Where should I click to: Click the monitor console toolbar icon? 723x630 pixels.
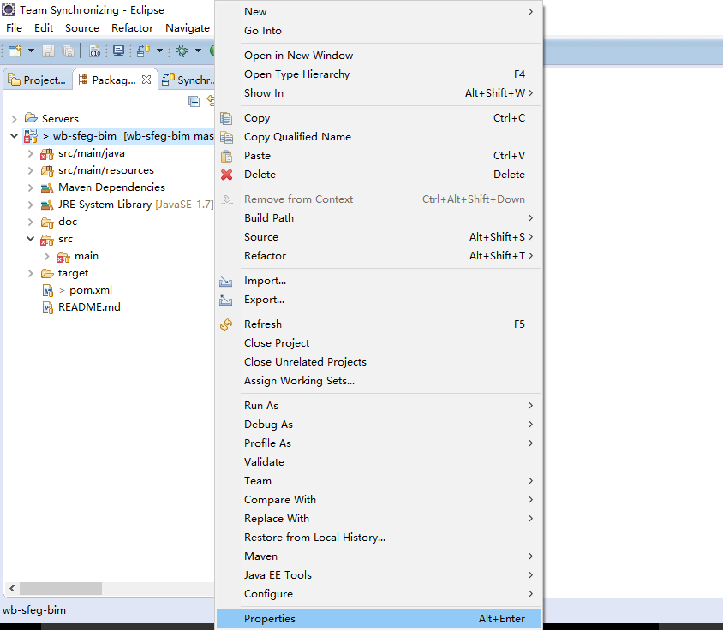[x=118, y=51]
